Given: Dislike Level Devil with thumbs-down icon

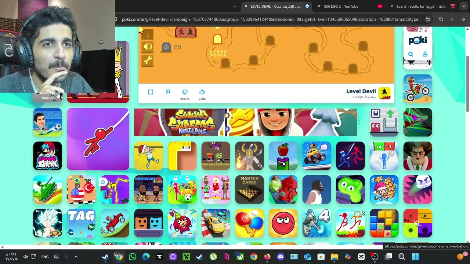Looking at the screenshot, I should click(185, 92).
